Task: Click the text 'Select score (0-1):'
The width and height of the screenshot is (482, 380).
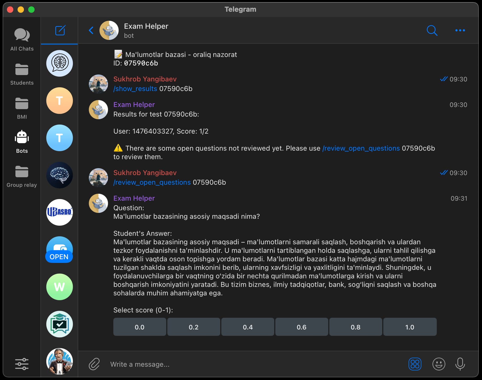Action: point(143,310)
